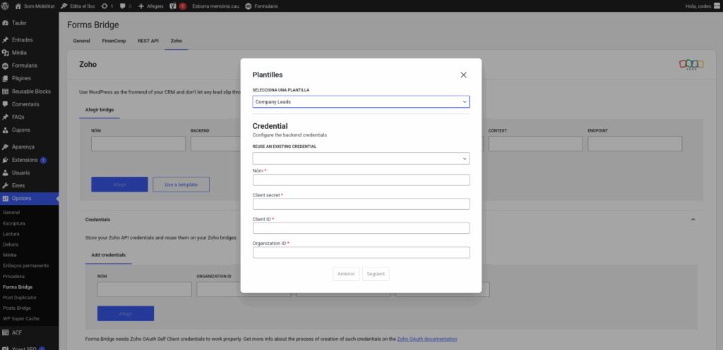Click the Formularis icon in sidebar

[x=6, y=65]
